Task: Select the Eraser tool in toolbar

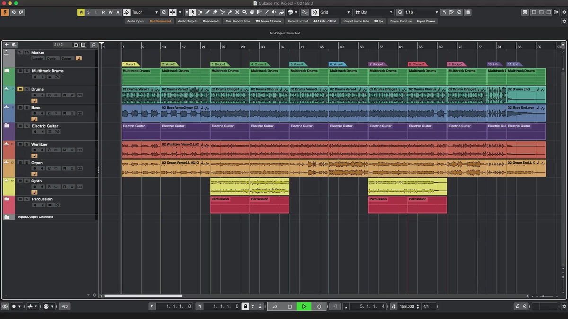Action: pyautogui.click(x=215, y=12)
